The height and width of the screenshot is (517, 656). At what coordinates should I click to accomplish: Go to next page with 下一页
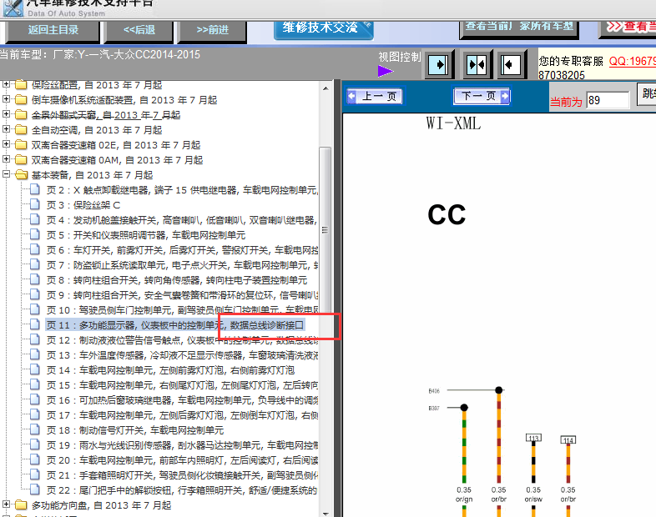(482, 96)
